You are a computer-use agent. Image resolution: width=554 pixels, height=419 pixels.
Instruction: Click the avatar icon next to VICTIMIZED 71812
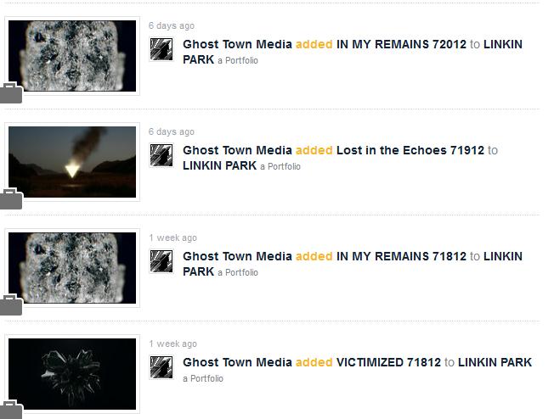(x=161, y=367)
